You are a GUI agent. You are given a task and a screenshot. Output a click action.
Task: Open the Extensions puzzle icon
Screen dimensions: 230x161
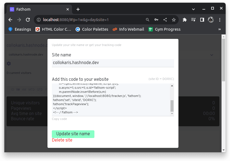coord(185,20)
